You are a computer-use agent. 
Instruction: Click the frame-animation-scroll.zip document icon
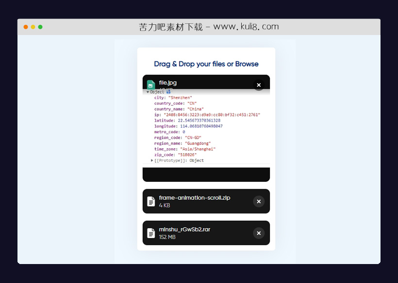pyautogui.click(x=151, y=201)
